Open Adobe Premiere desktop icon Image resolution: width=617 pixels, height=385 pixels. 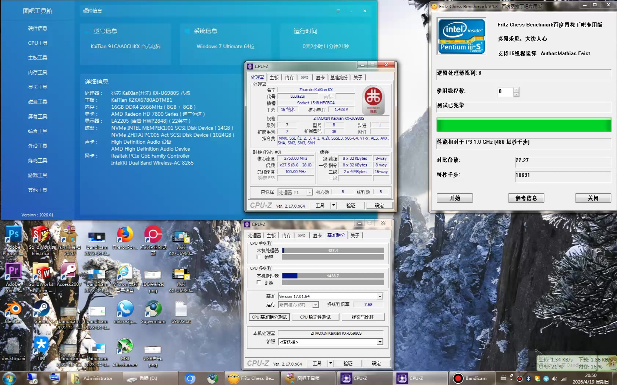point(13,278)
